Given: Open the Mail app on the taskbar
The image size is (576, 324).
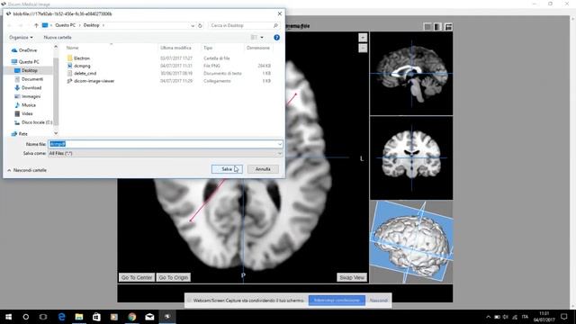Looking at the screenshot, I should pyautogui.click(x=149, y=317).
